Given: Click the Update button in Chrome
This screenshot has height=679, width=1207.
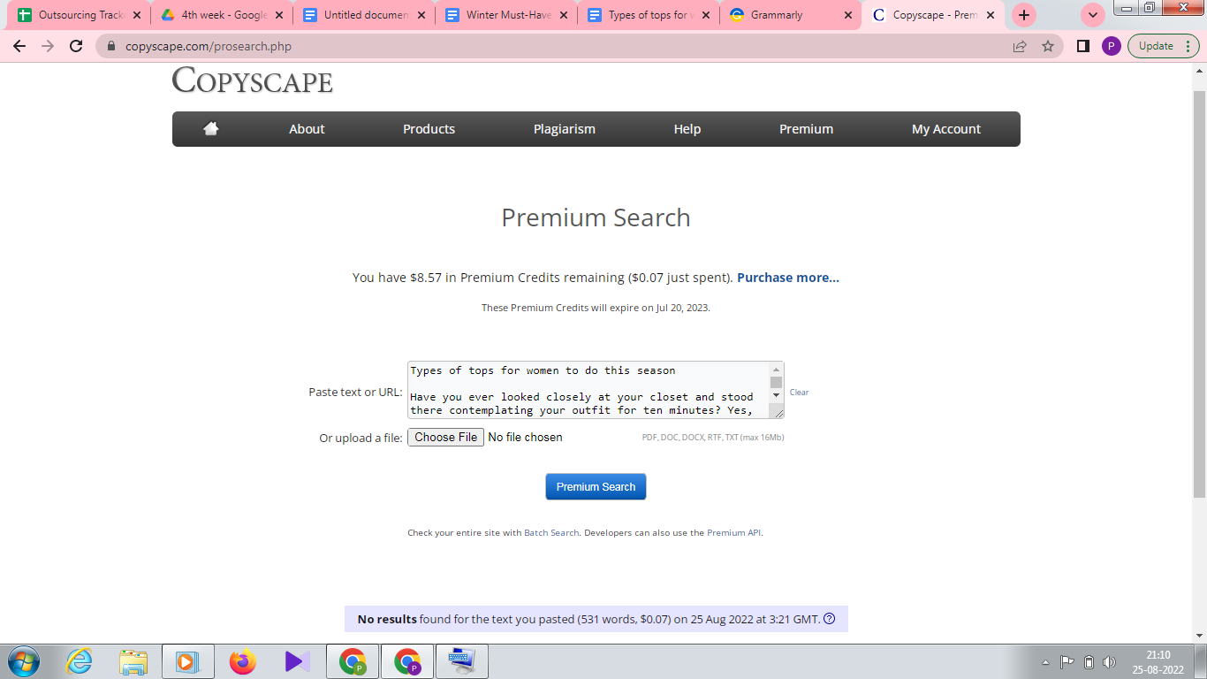Looking at the screenshot, I should 1163,46.
